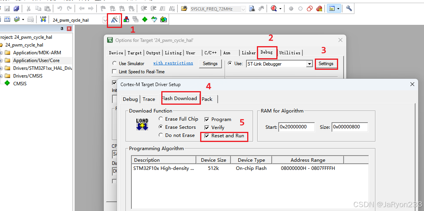This screenshot has height=211, width=424.
Task: Click the Insert Breakpoint grey dot icon
Action: pos(291,9)
